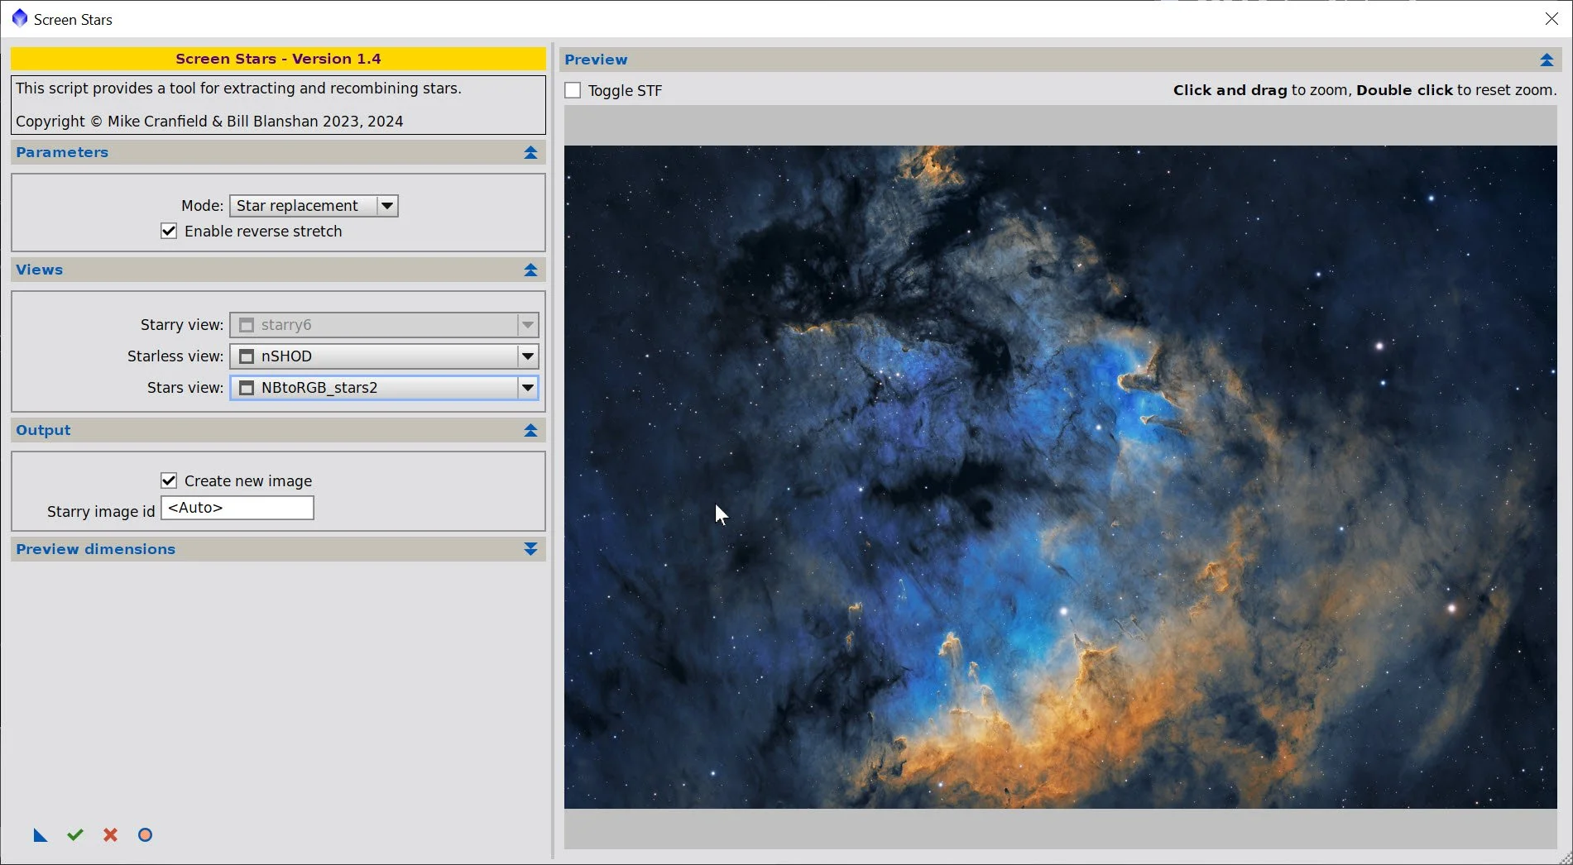Collapse the Preview section arrow icon
This screenshot has height=865, width=1573.
[x=1547, y=60]
